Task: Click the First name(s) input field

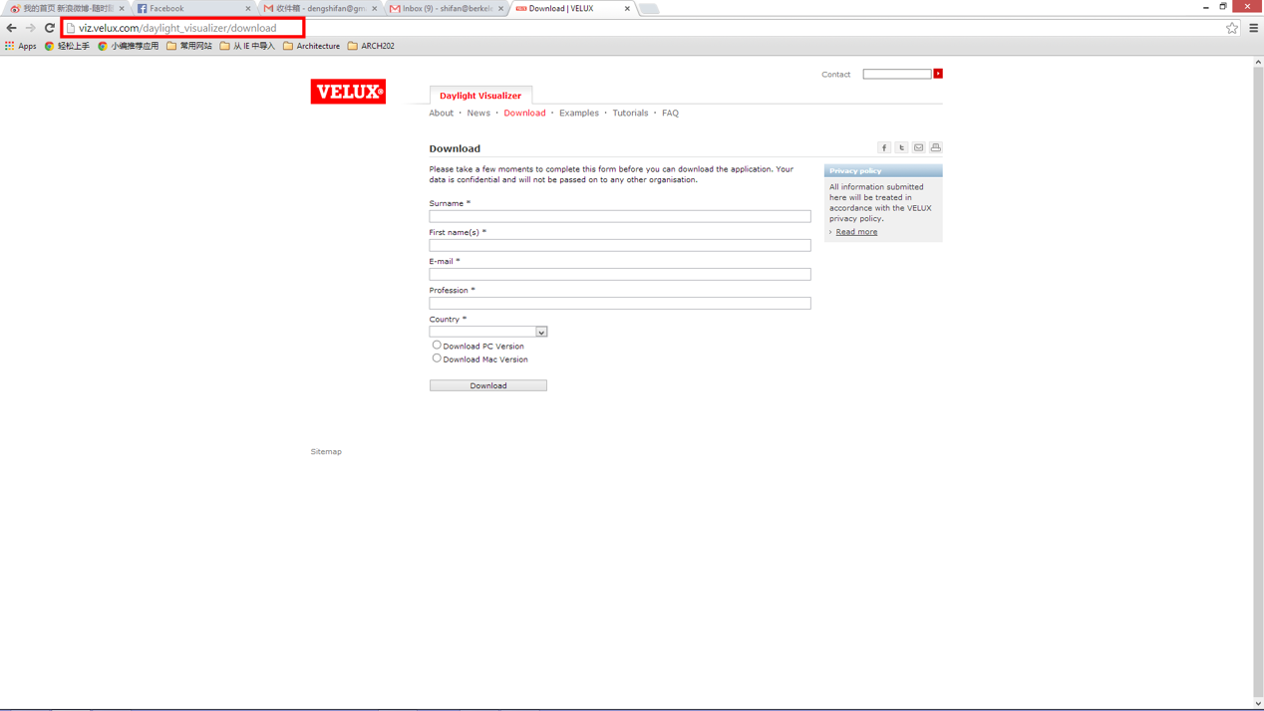Action: 620,245
